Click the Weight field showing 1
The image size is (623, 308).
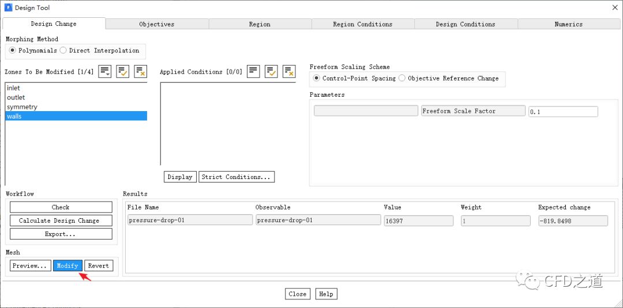point(496,221)
